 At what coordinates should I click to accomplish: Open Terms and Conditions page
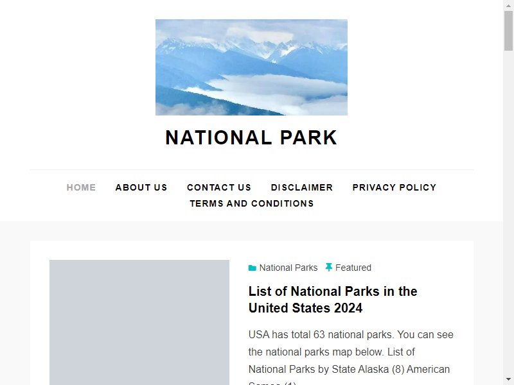pos(252,203)
